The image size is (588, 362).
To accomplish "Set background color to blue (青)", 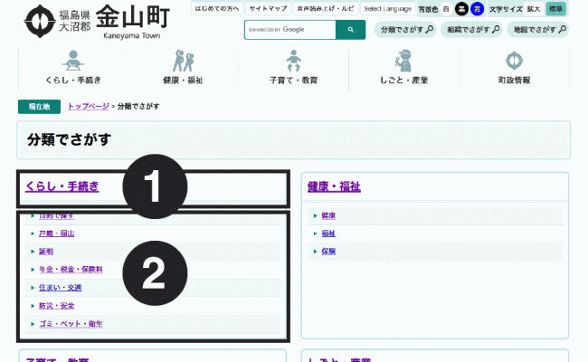I will point(477,9).
